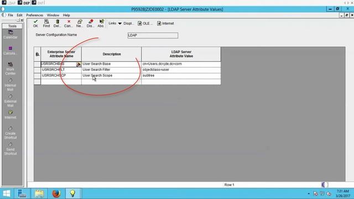The width and height of the screenshot is (354, 199).
Task: Click the Find toolbar icon
Action: click(x=46, y=23)
